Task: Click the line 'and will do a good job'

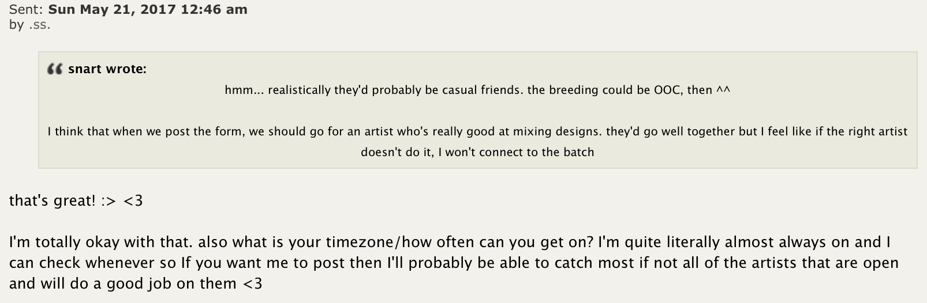Action: (136, 284)
